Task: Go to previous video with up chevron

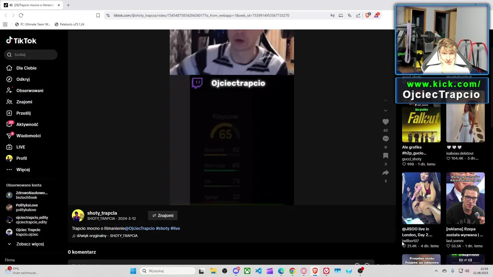Action: [386, 100]
